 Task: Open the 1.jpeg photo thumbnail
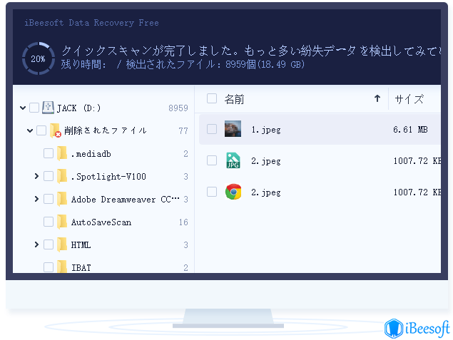233,129
